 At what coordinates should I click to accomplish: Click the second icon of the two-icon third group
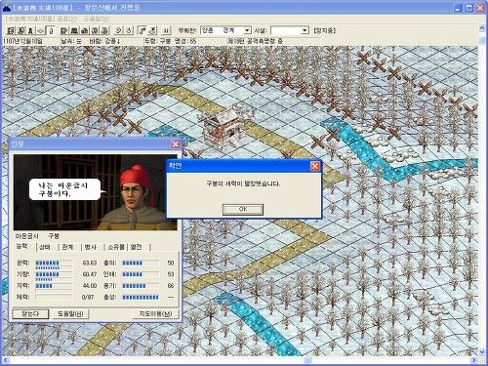129,30
